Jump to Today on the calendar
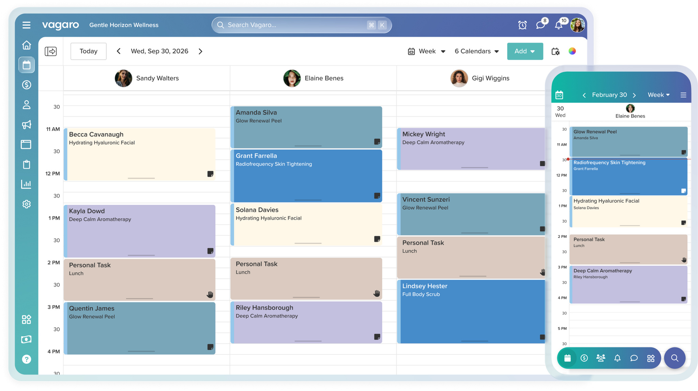 pos(89,51)
